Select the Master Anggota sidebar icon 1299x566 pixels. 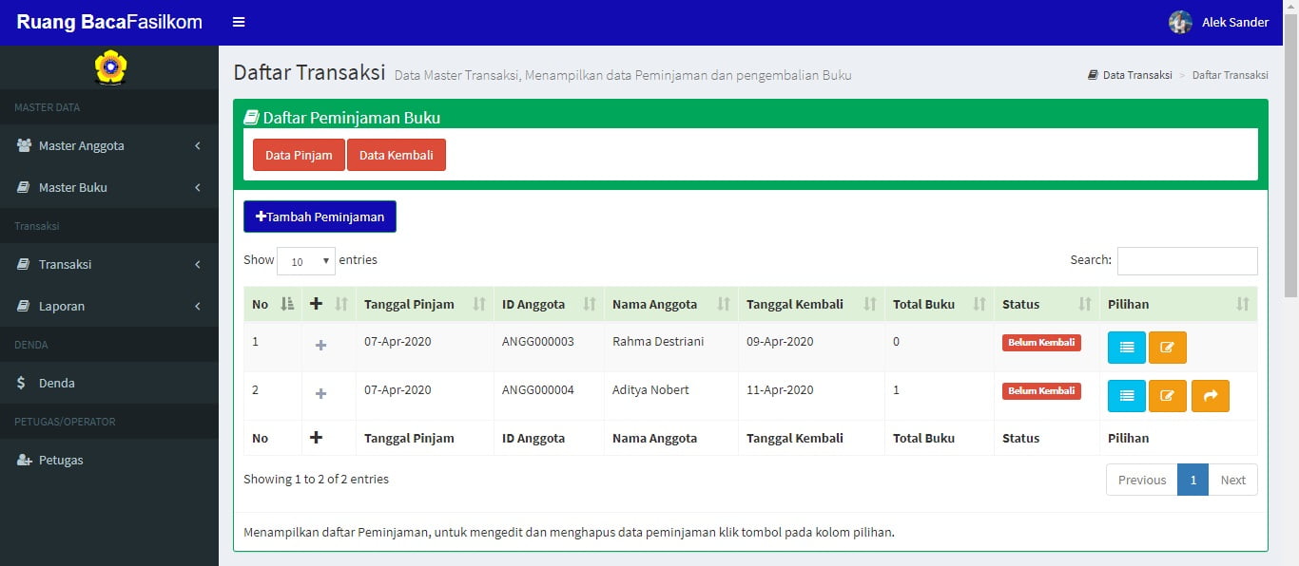[20, 145]
